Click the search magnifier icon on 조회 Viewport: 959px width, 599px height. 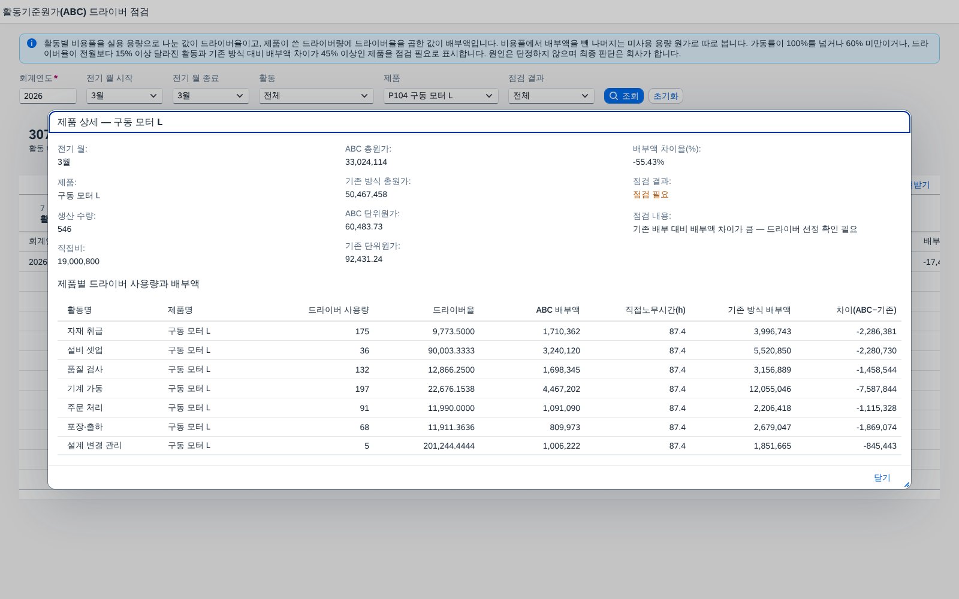(x=613, y=96)
